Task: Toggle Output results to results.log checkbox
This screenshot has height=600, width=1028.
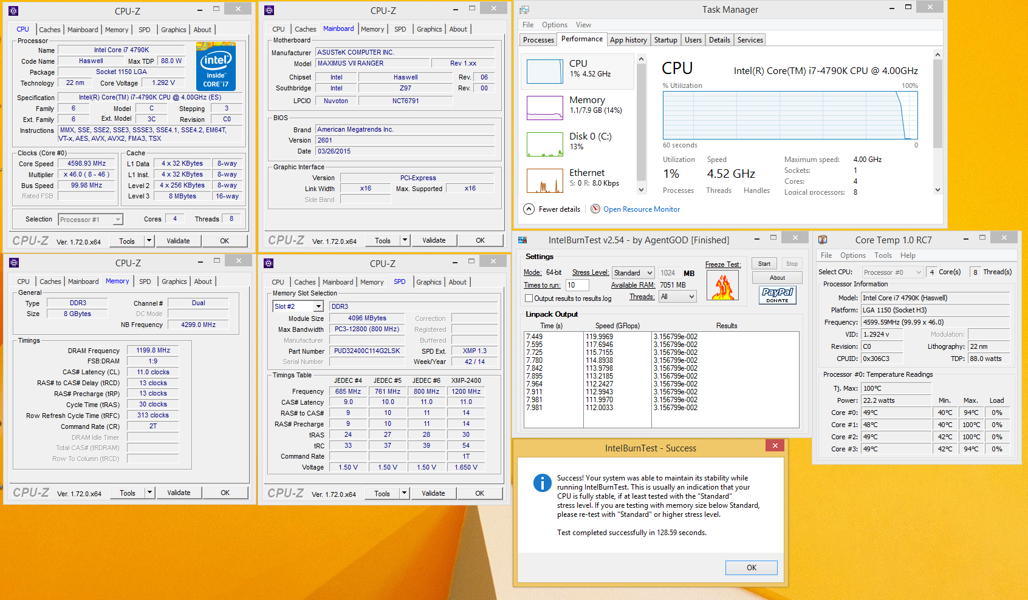Action: tap(529, 298)
